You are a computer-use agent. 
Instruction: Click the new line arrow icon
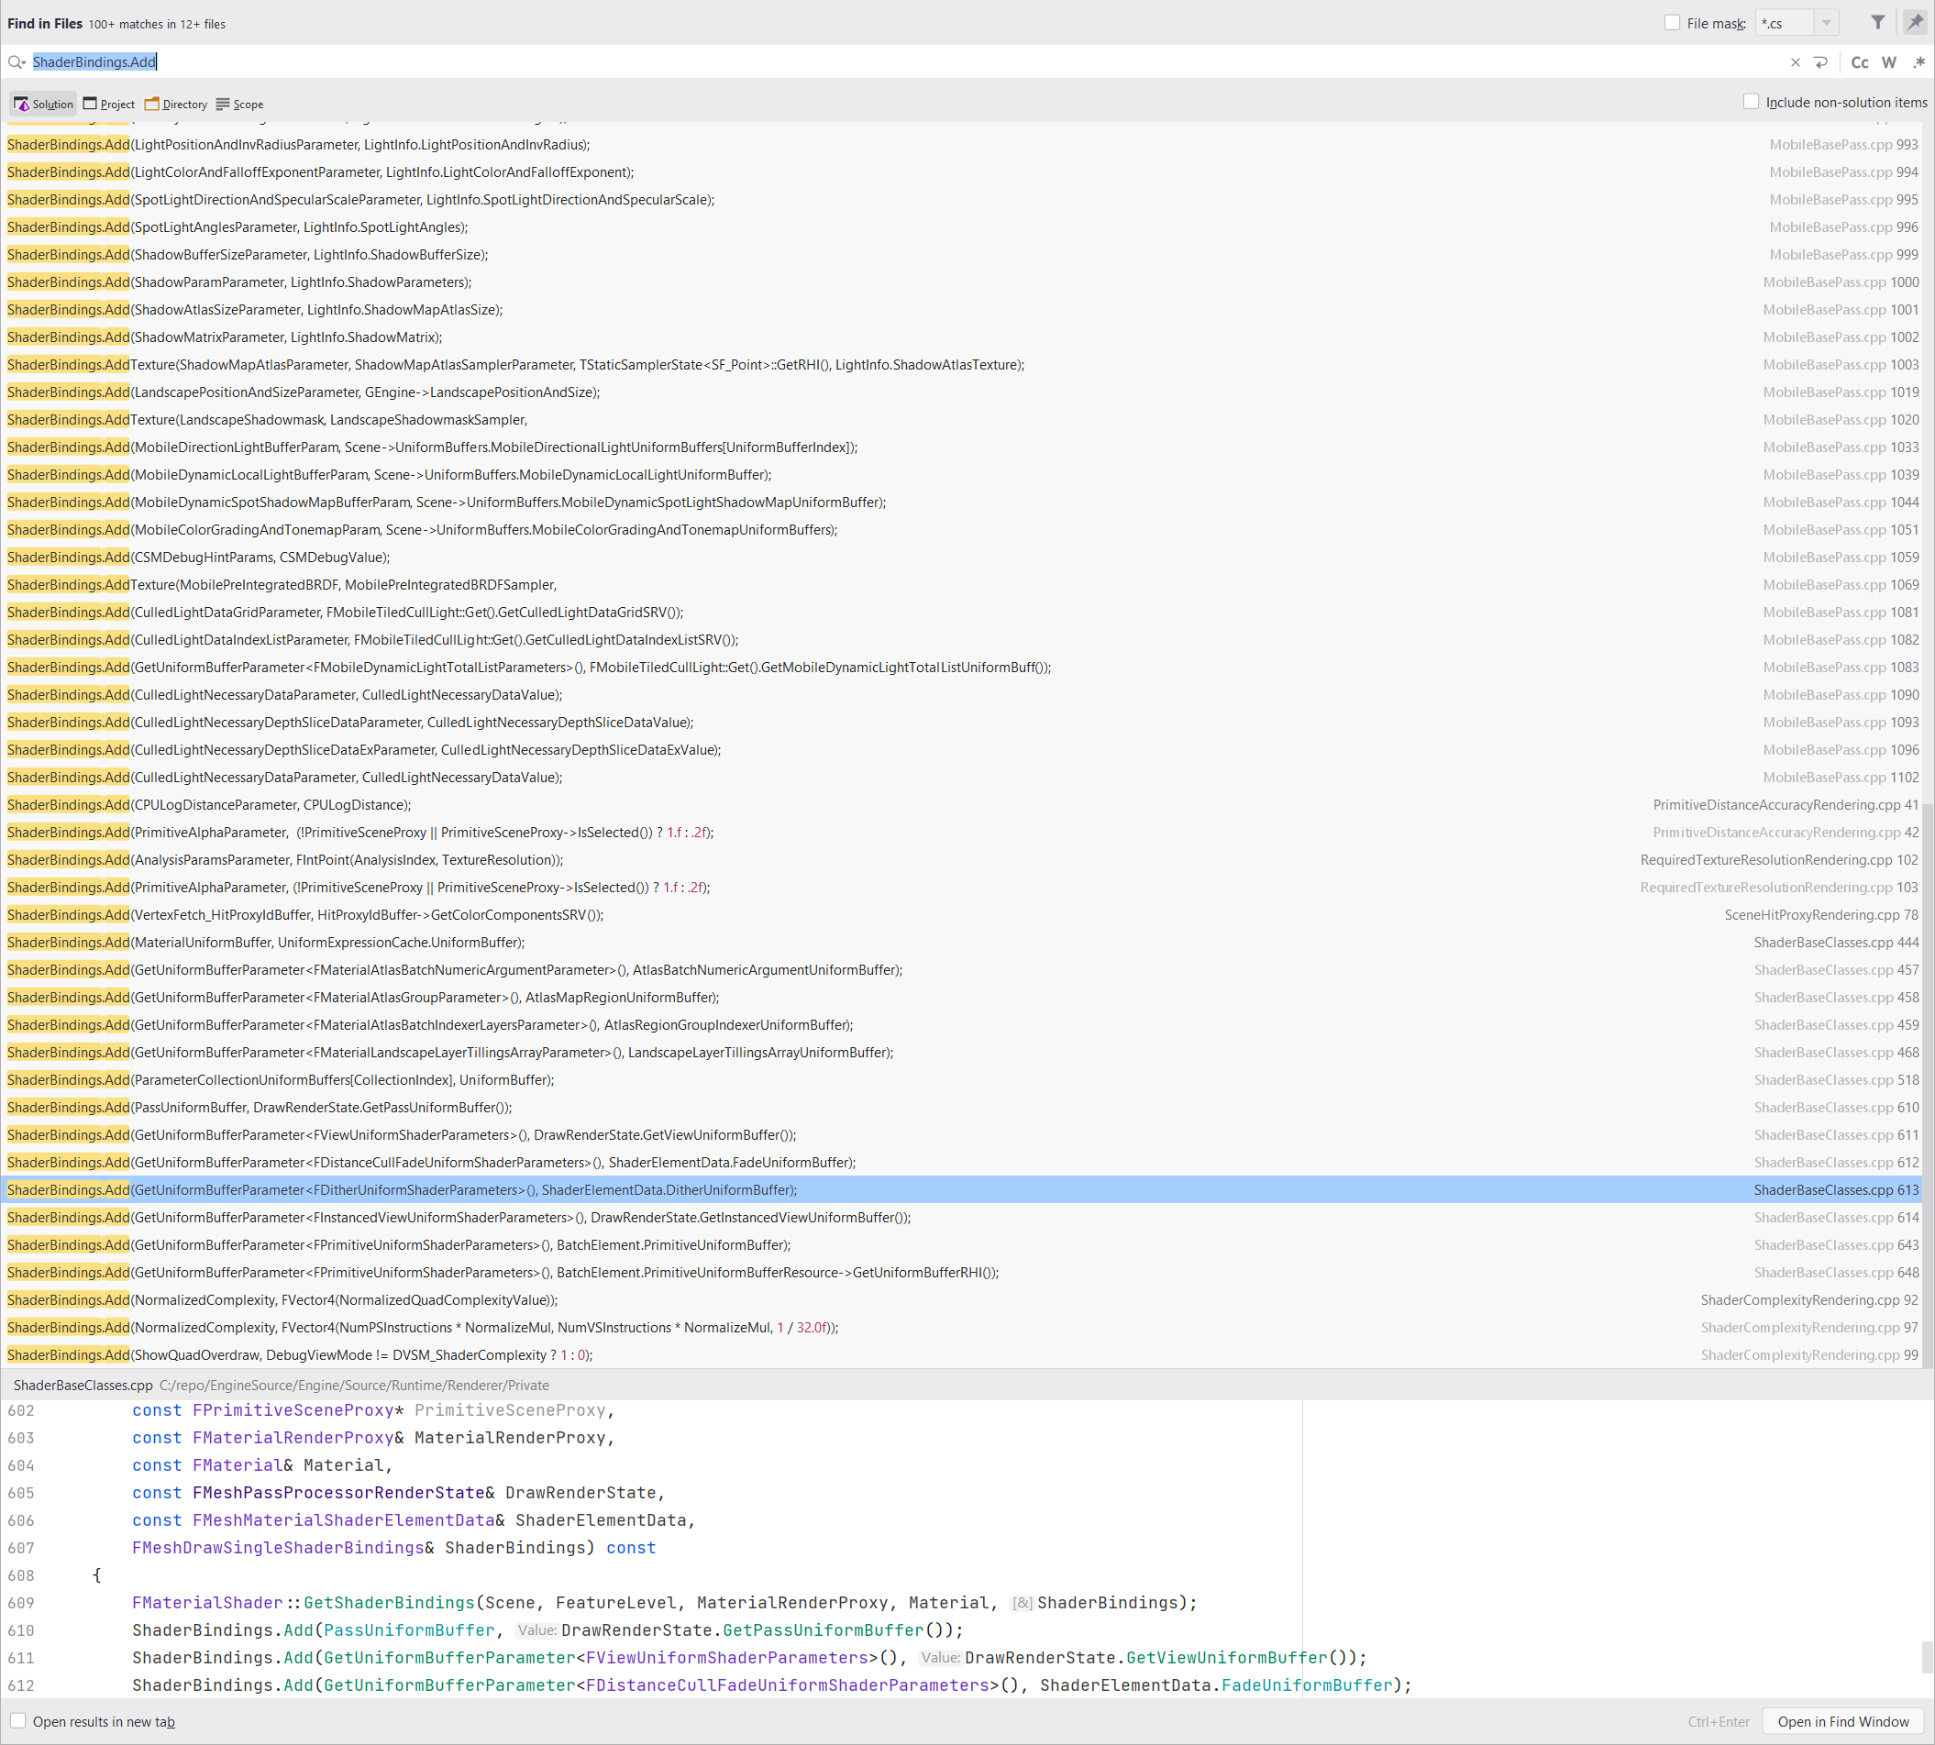(x=1821, y=62)
